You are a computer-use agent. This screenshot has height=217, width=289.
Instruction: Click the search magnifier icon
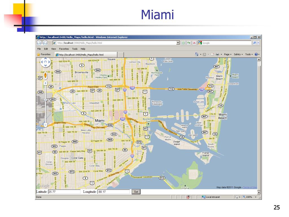pyautogui.click(x=255, y=43)
